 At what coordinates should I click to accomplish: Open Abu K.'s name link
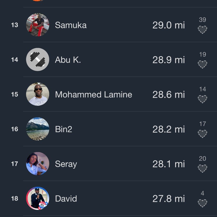[68, 60]
